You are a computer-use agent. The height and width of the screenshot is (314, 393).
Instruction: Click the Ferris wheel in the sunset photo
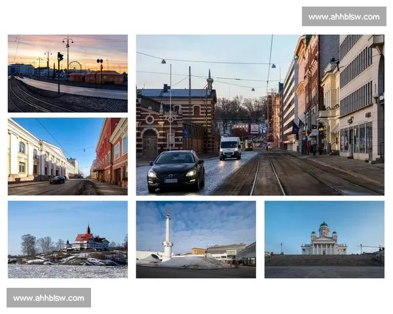click(76, 66)
